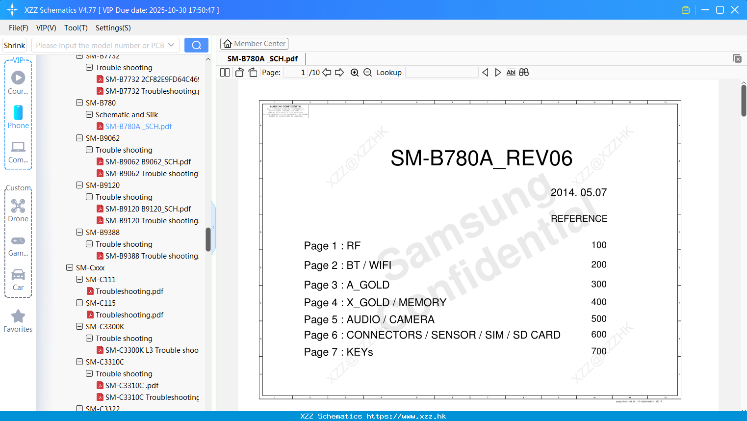Rotate page clockwise icon
Viewport: 747px width, 421px height.
[x=253, y=73]
